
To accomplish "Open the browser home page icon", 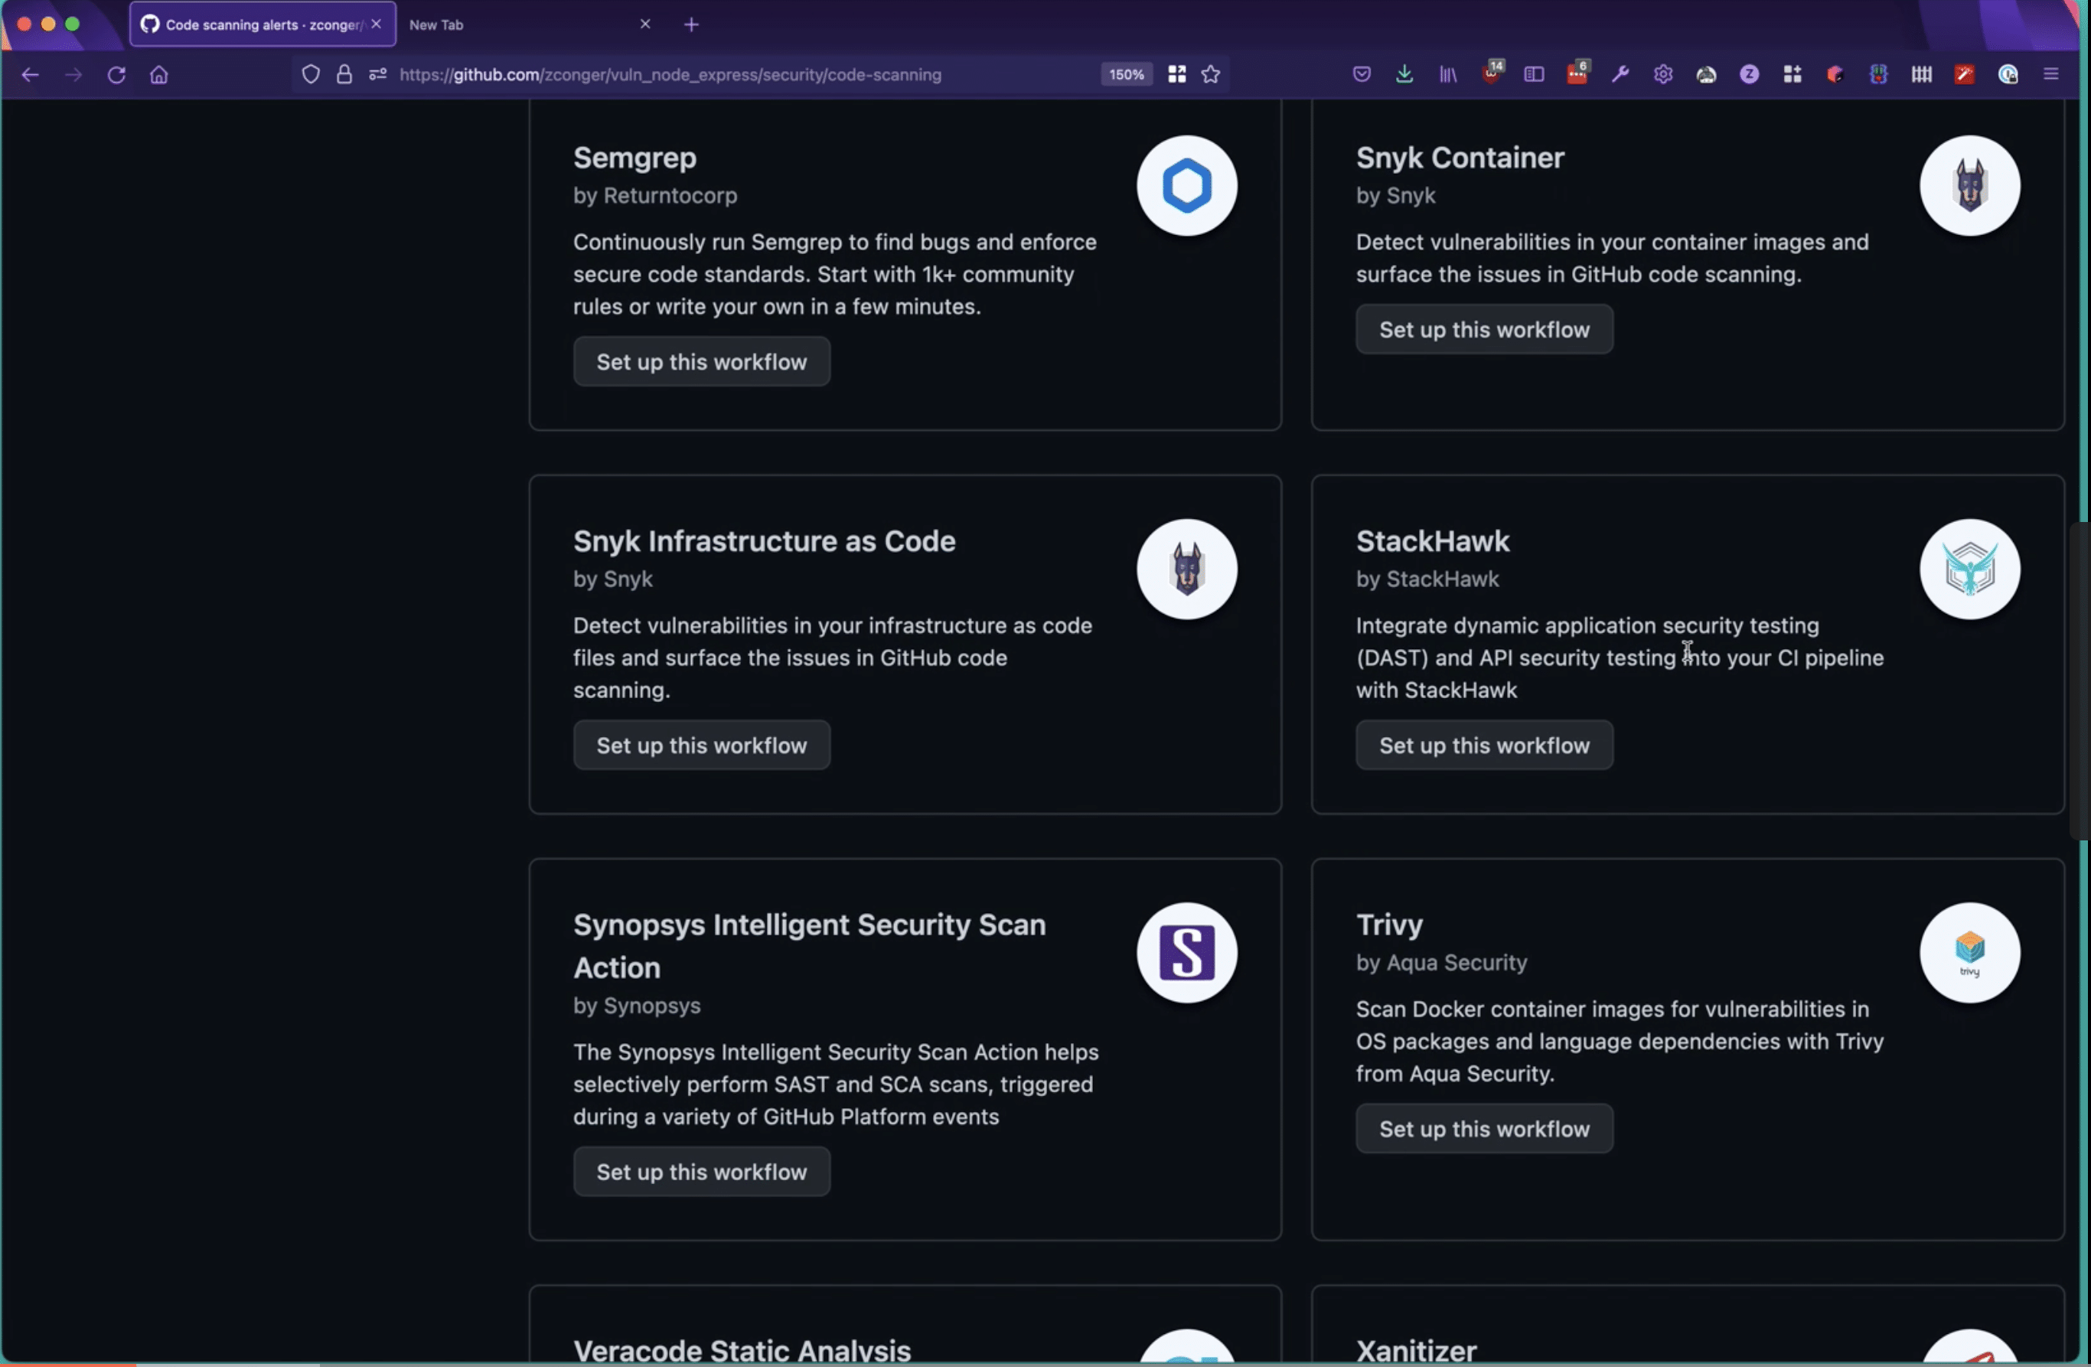I will click(159, 75).
